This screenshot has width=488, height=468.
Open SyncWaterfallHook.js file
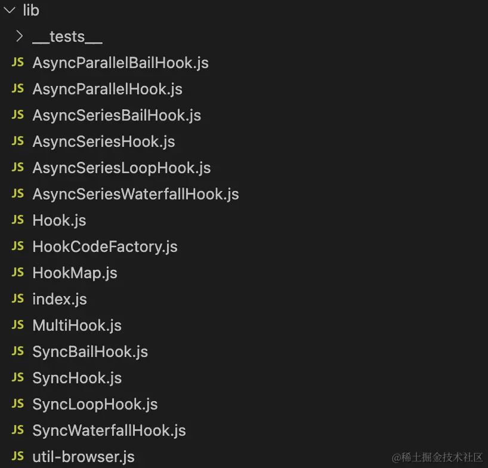[x=109, y=430]
